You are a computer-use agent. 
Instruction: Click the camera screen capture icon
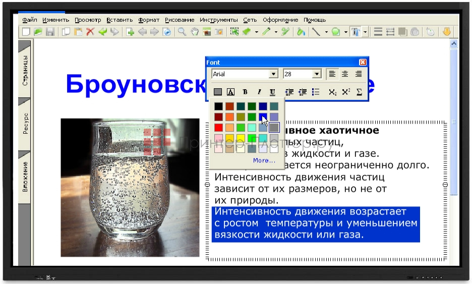pyautogui.click(x=219, y=32)
